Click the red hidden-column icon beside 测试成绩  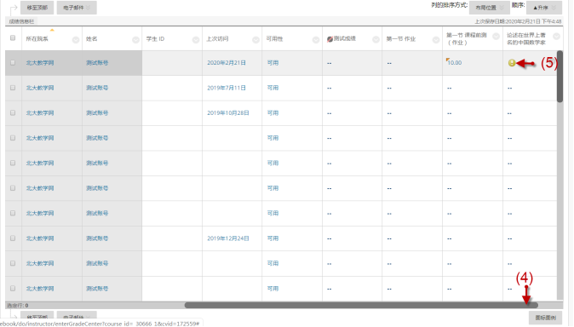pos(330,39)
